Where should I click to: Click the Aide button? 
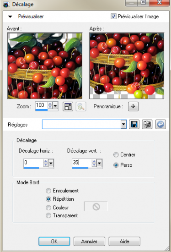tap(124, 241)
